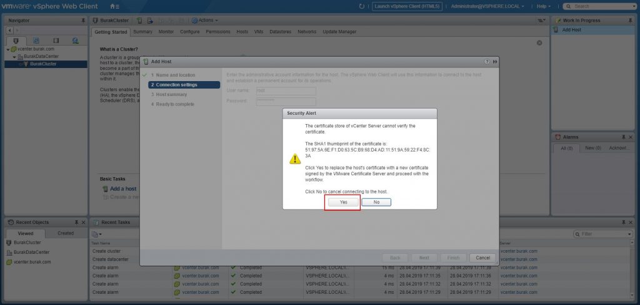Switch to the Datastores tab
The width and height of the screenshot is (640, 305).
coord(281,32)
